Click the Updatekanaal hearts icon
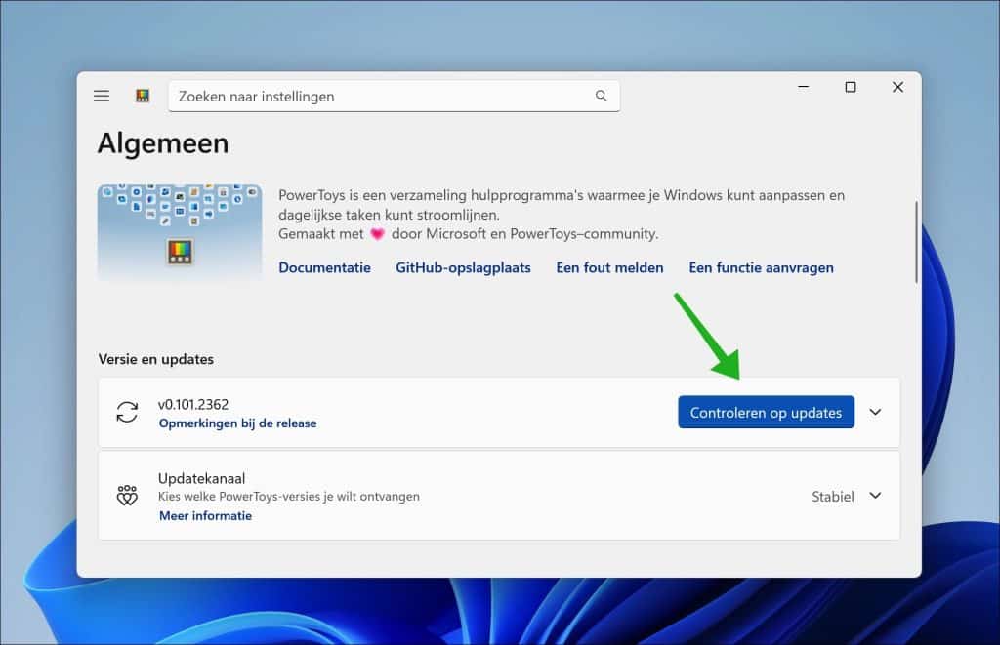 [127, 496]
